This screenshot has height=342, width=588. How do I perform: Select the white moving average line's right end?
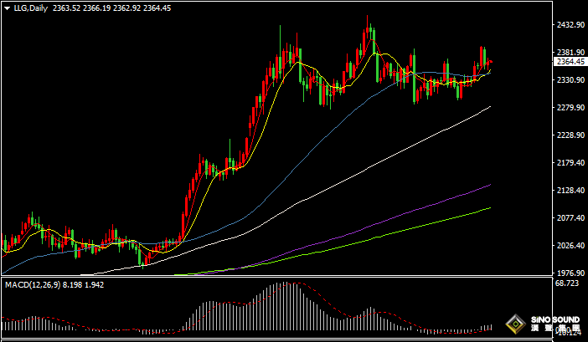coord(489,107)
